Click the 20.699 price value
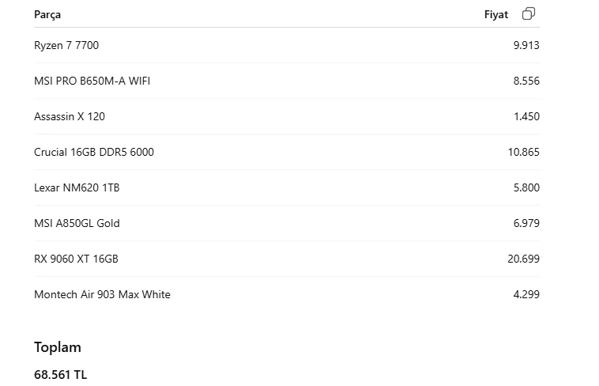The image size is (599, 386). pos(524,259)
